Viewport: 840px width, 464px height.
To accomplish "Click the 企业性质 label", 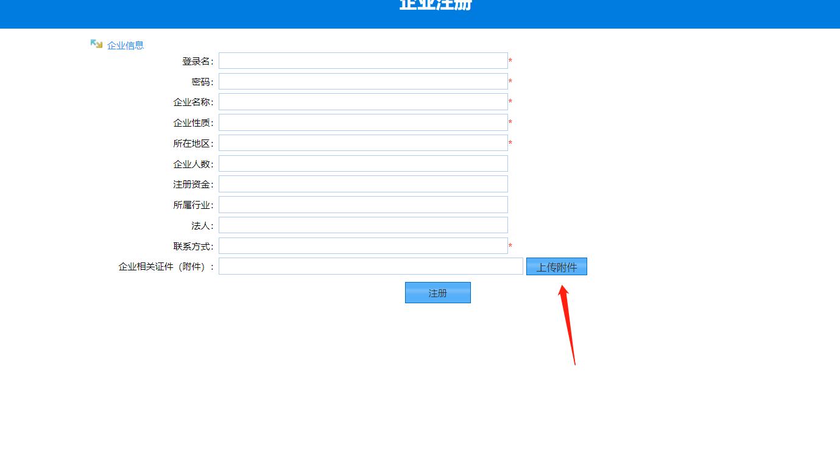I will [x=194, y=123].
